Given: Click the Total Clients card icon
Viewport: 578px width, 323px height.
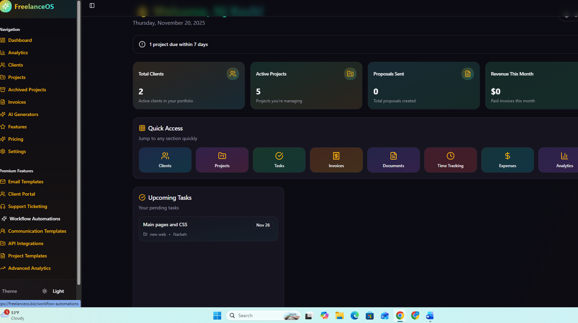Looking at the screenshot, I should 233,74.
